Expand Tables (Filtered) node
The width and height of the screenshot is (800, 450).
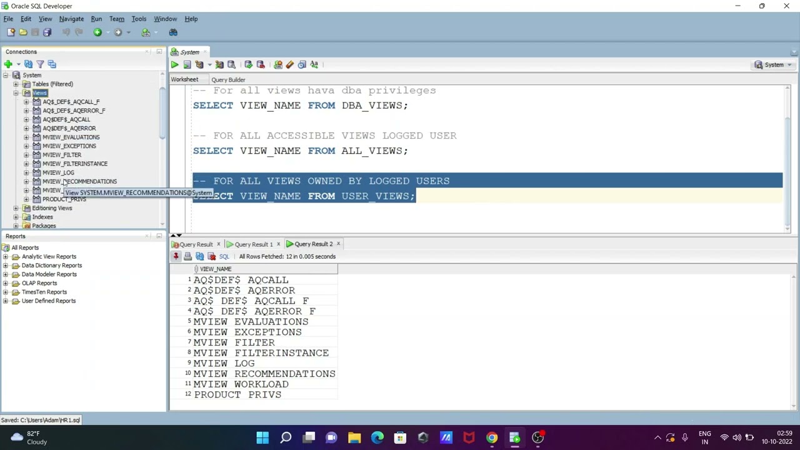click(16, 84)
